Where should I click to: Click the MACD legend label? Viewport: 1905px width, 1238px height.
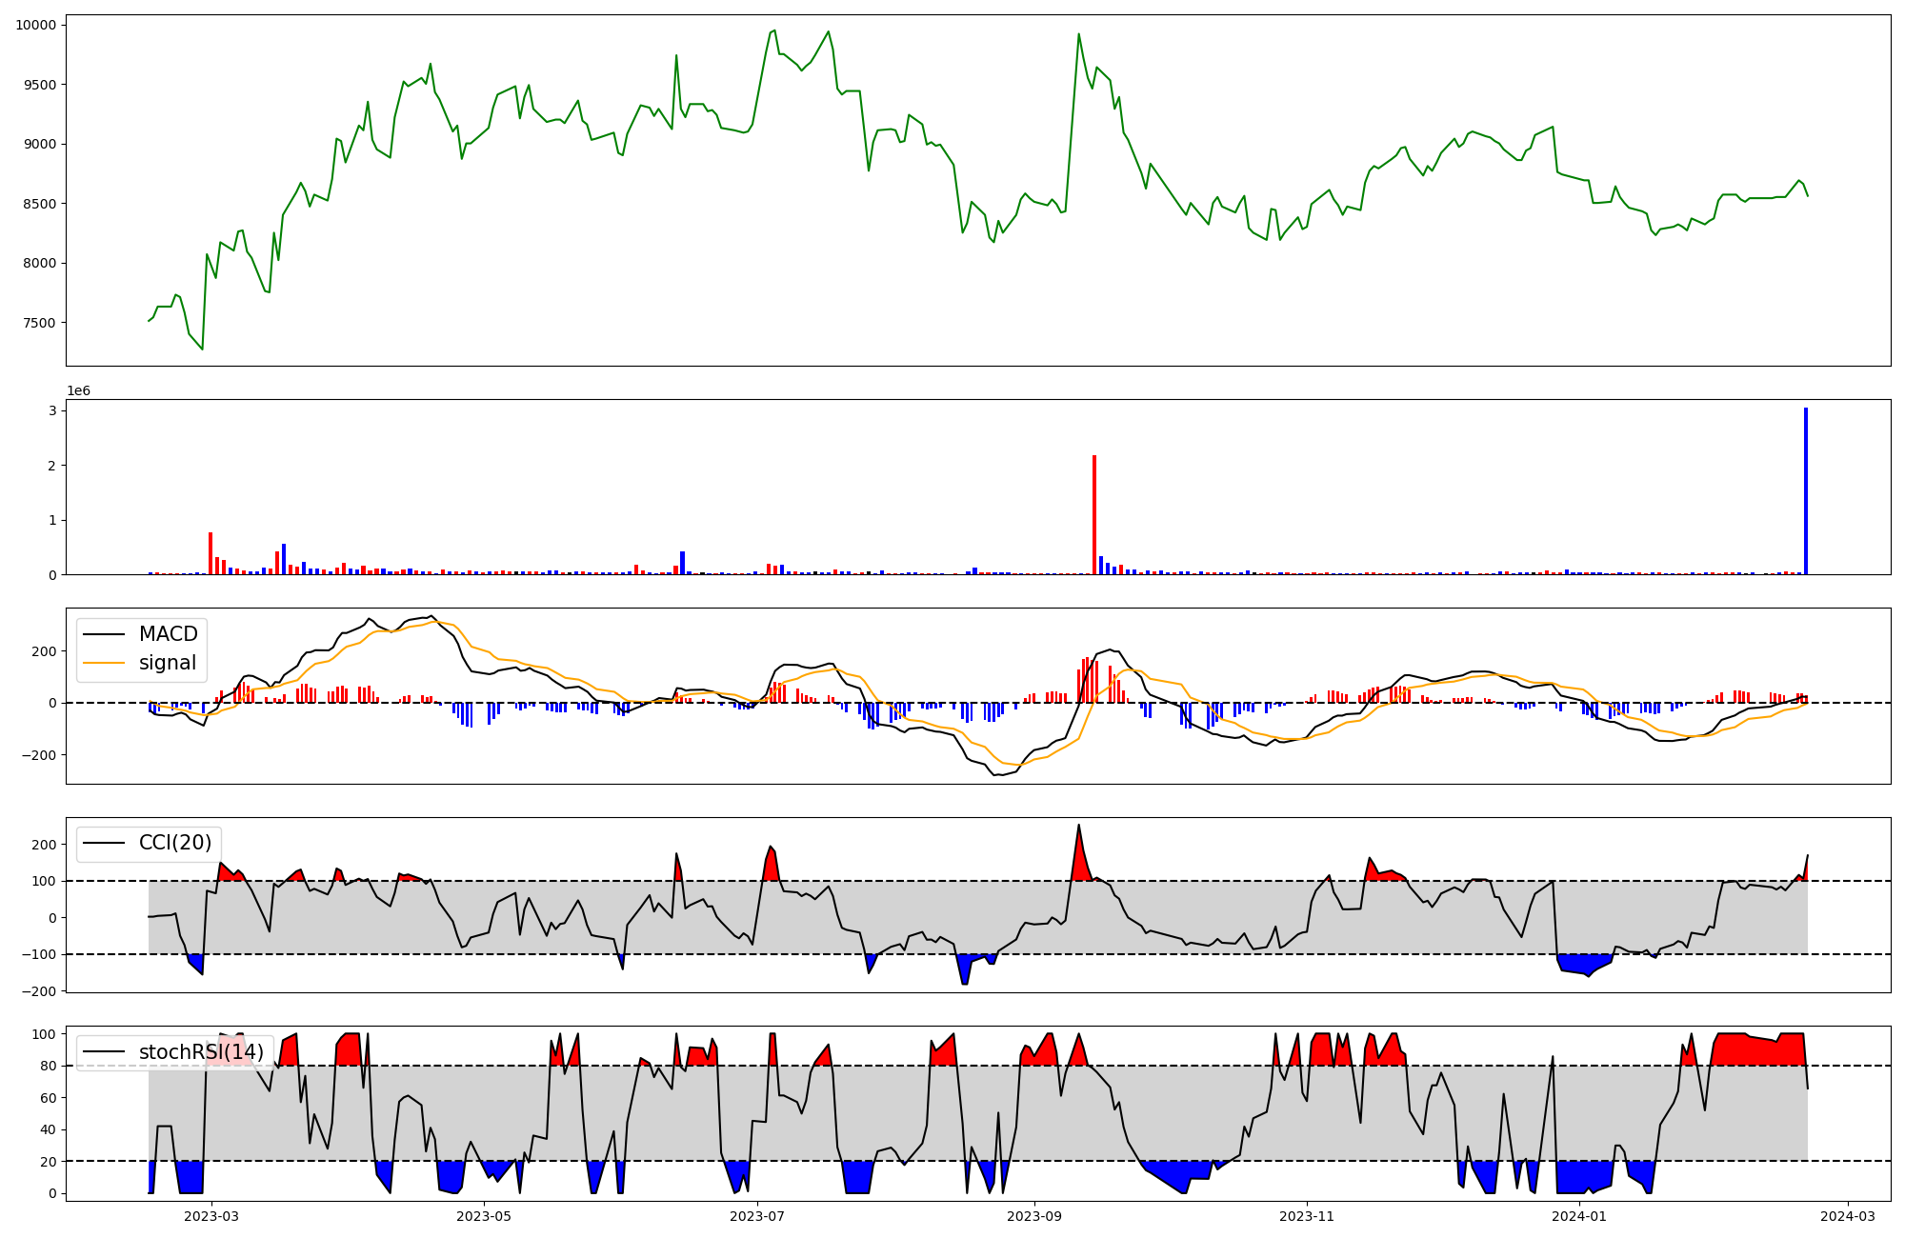point(169,634)
